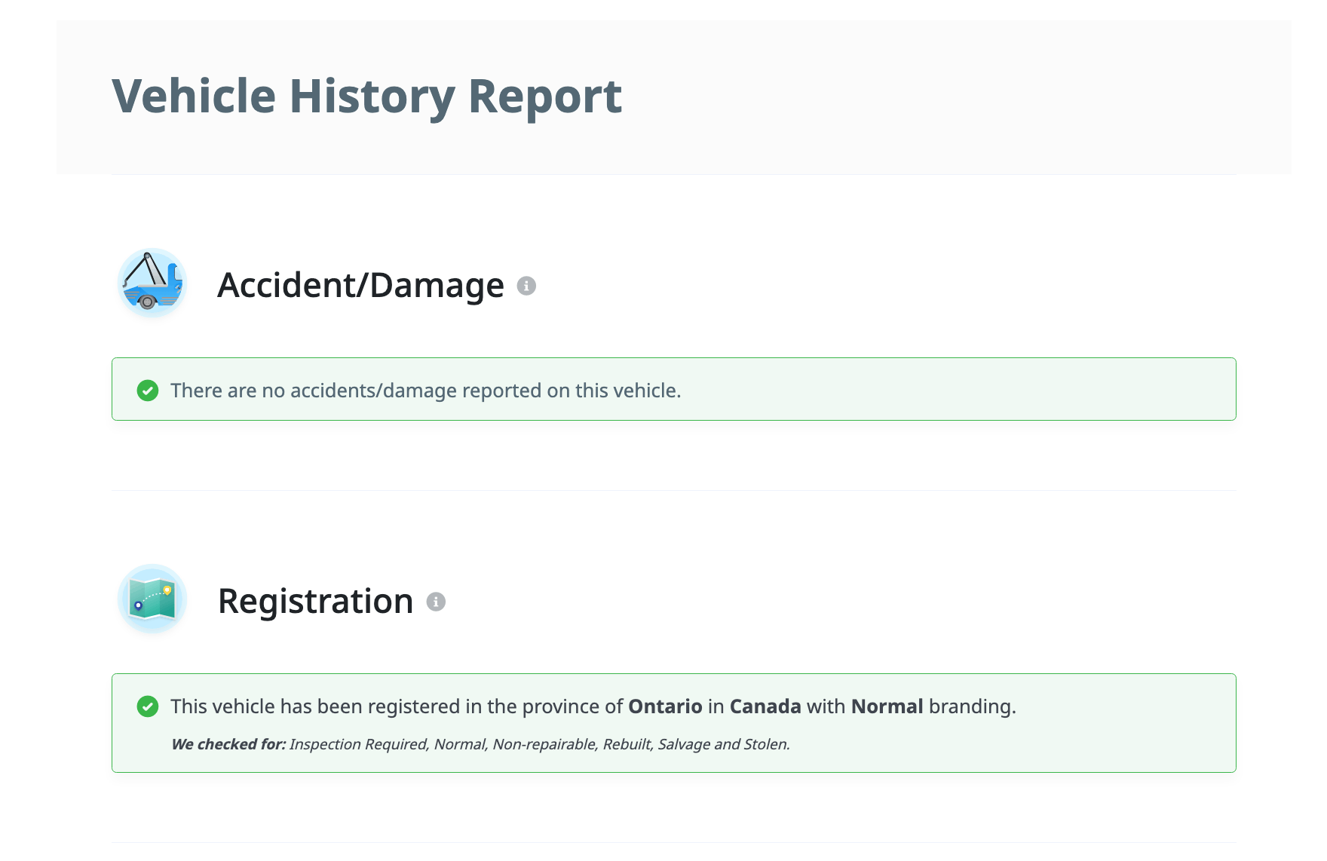Click "Salvage" in the checked list

[x=684, y=744]
